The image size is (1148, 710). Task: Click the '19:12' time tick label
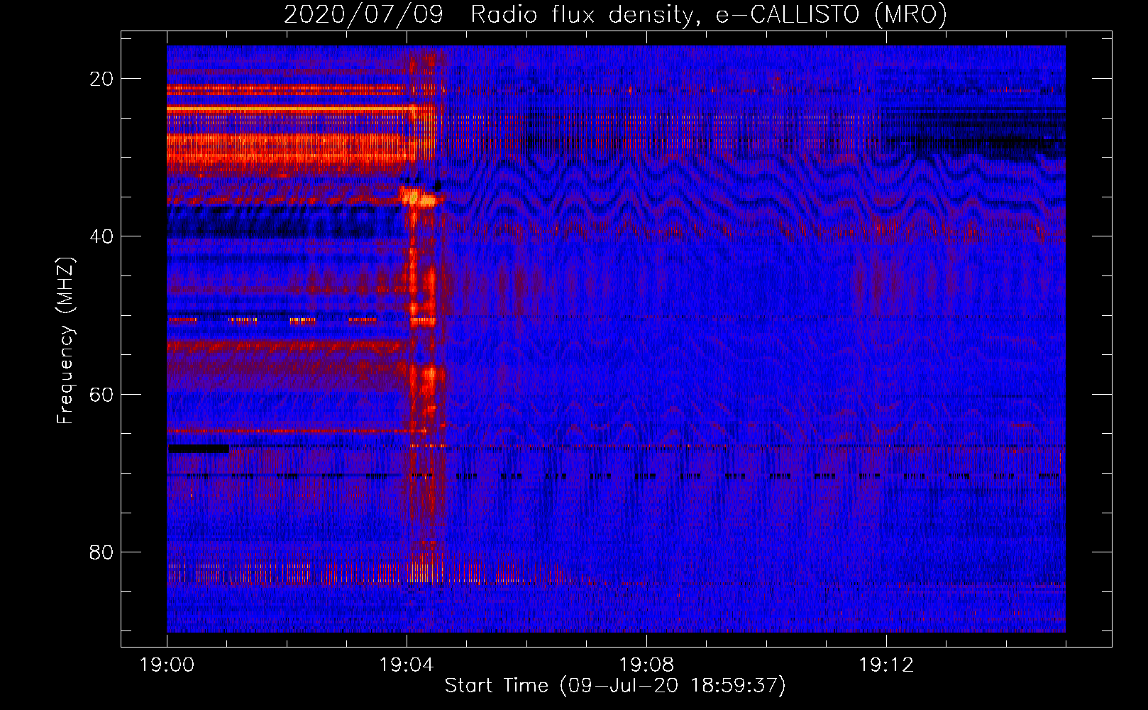[886, 665]
